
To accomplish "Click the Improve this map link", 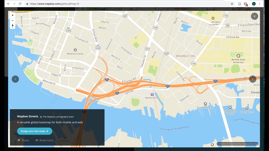I will click(x=250, y=144).
